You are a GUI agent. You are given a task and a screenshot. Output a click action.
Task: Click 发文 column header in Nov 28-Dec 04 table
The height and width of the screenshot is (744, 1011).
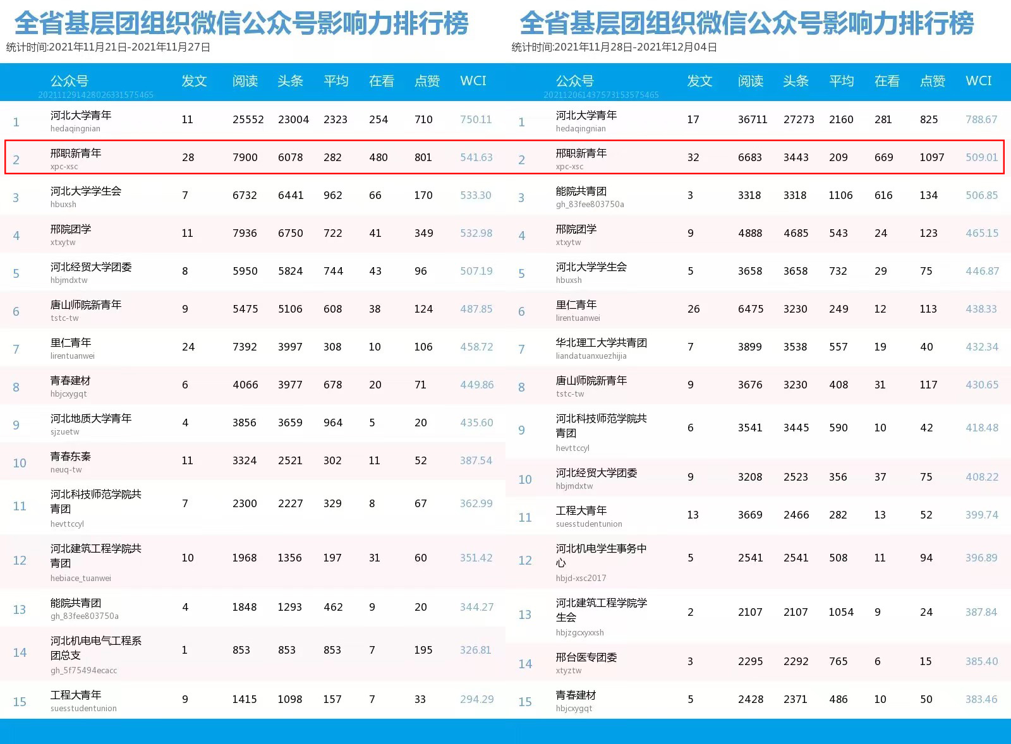699,81
